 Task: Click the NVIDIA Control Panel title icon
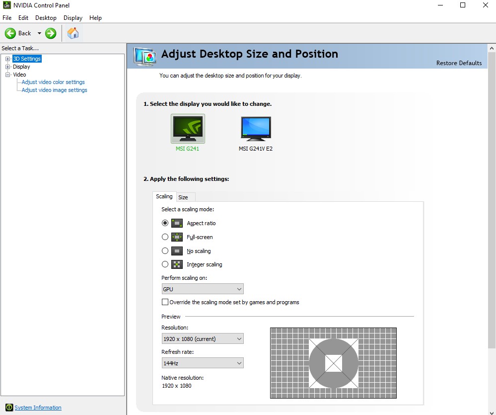tap(6, 5)
